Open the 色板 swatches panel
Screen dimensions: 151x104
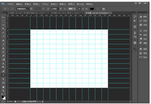143,21
